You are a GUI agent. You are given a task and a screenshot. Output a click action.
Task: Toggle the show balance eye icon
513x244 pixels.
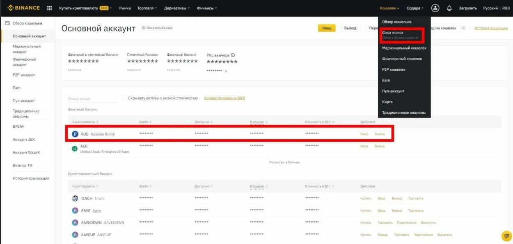pyautogui.click(x=144, y=28)
